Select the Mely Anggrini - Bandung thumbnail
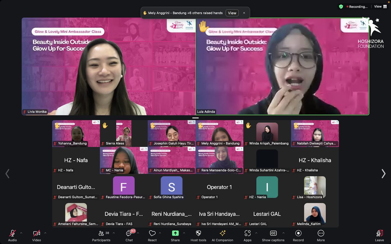391x244 pixels. pyautogui.click(x=219, y=133)
